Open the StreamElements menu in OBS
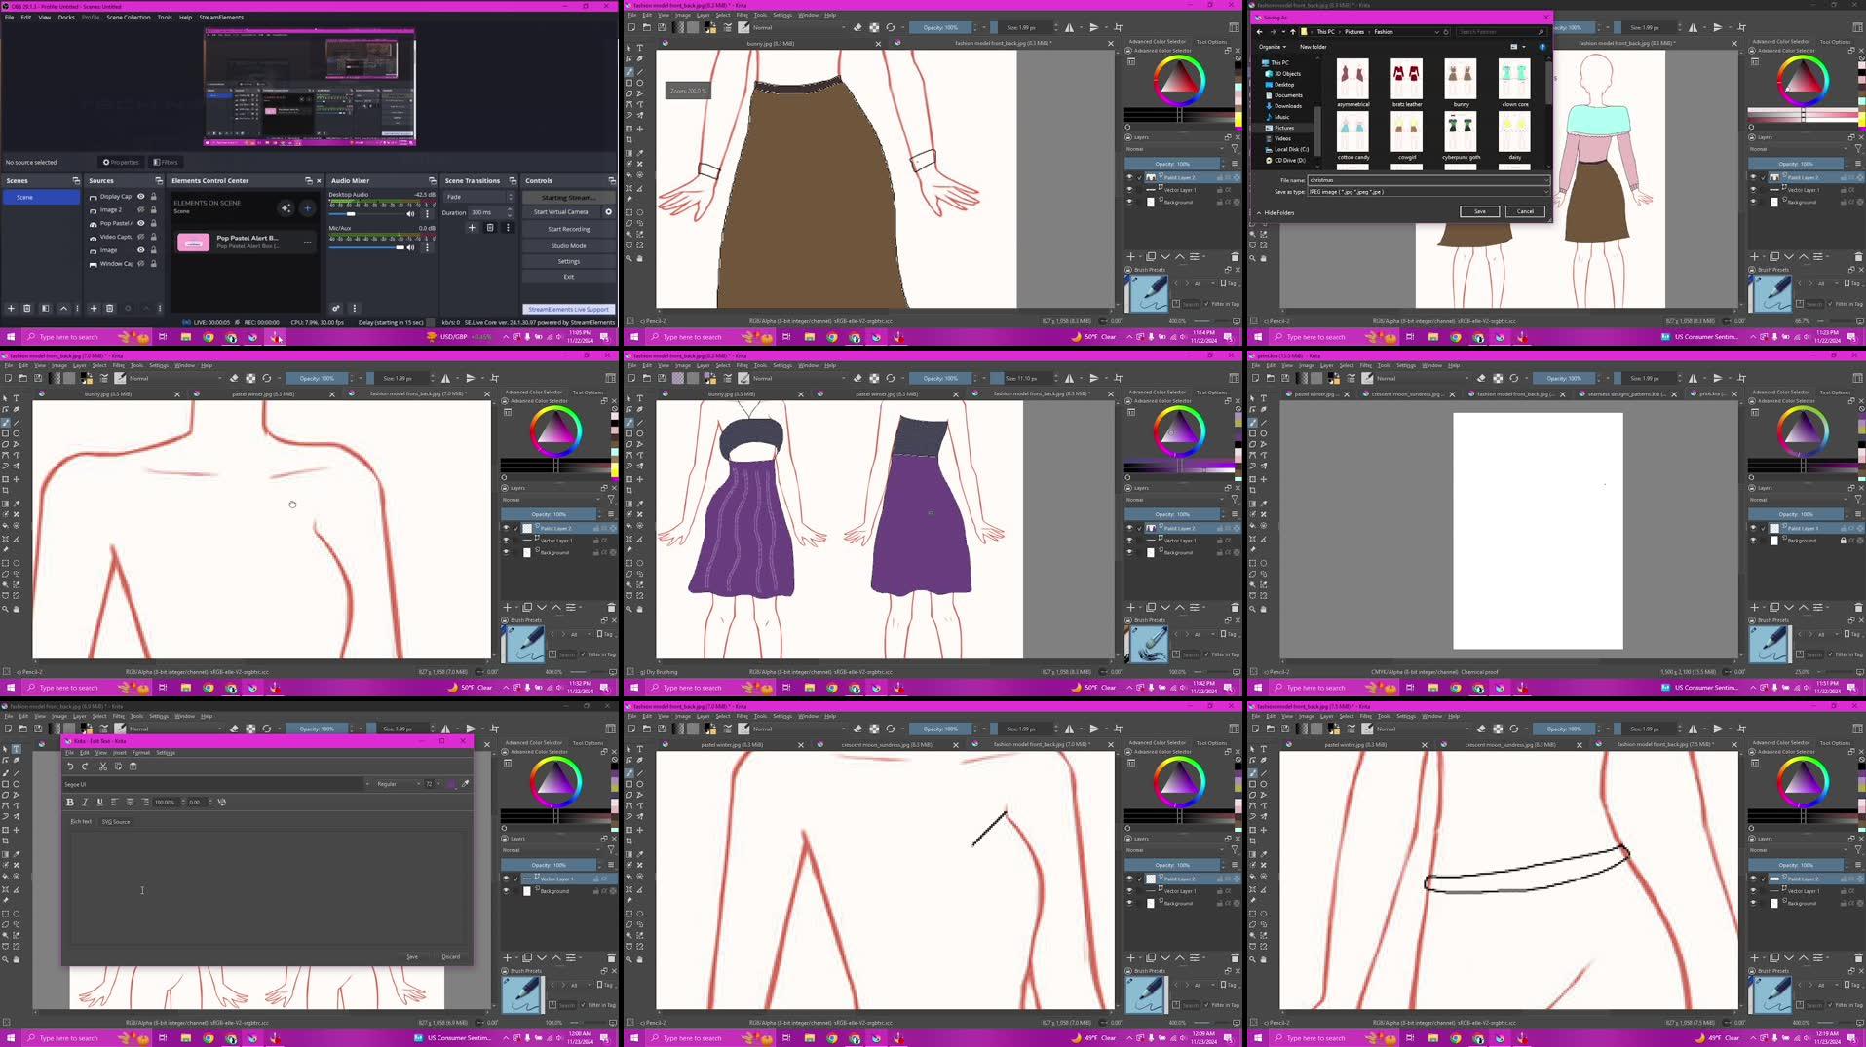1866x1047 pixels. (x=221, y=17)
